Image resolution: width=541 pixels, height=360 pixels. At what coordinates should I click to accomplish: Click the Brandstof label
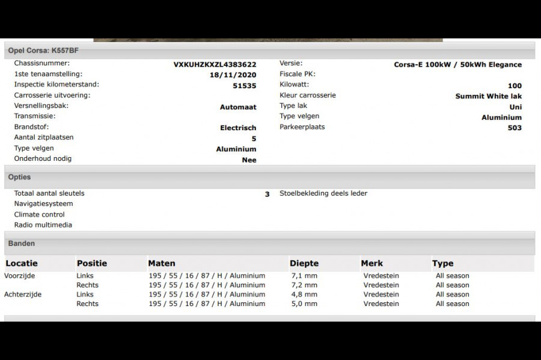pyautogui.click(x=31, y=127)
